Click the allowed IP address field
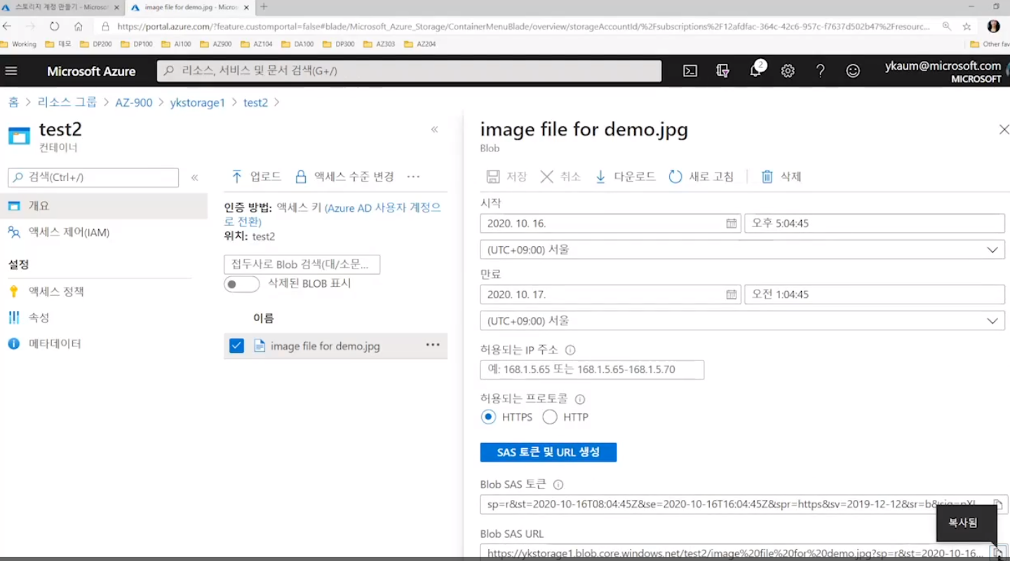This screenshot has height=561, width=1010. pyautogui.click(x=592, y=370)
